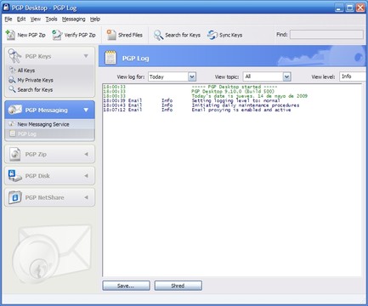Expand the PGP Disk panel arrow
368x306 pixels.
[86, 176]
